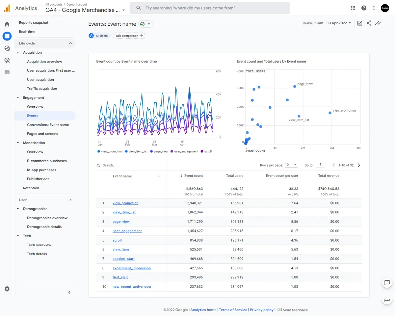Open the Google apps grid icon
395x316 pixels.
[353, 8]
